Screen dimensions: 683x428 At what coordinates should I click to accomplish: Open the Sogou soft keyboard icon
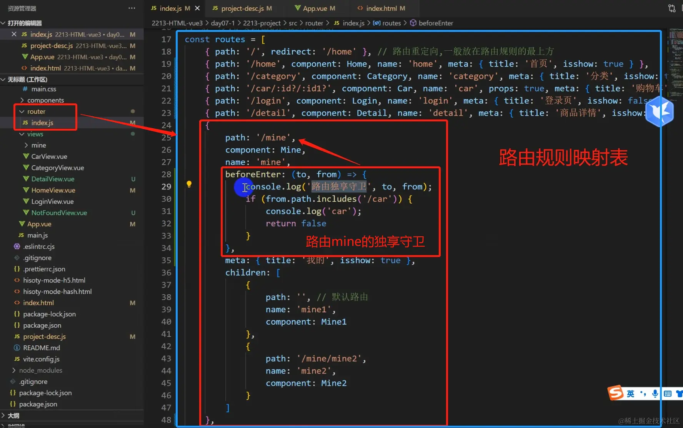coord(668,393)
